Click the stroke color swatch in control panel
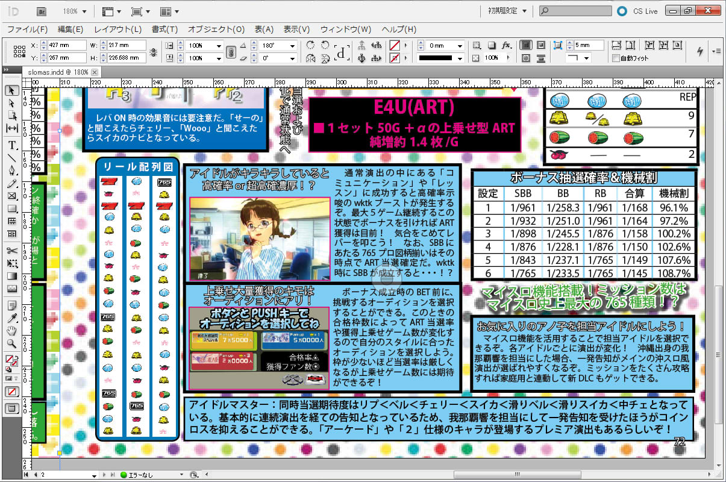The width and height of the screenshot is (726, 482). coord(395,58)
